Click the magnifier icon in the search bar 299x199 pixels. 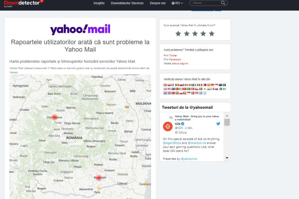point(223,3)
